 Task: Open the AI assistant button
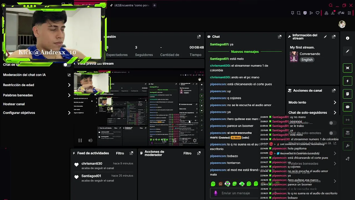341,13
